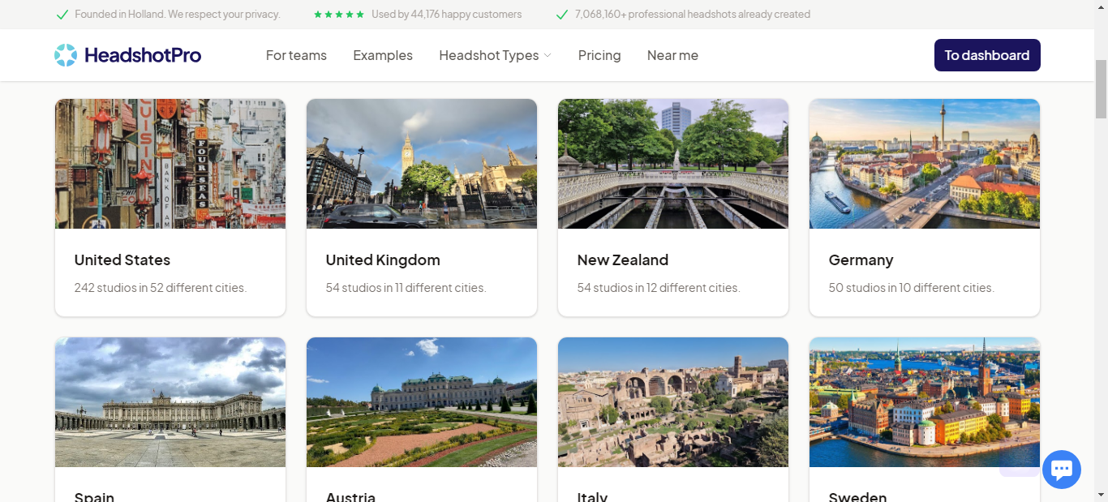
Task: Click the page vertical scrollbar thumb
Action: pos(1101,89)
